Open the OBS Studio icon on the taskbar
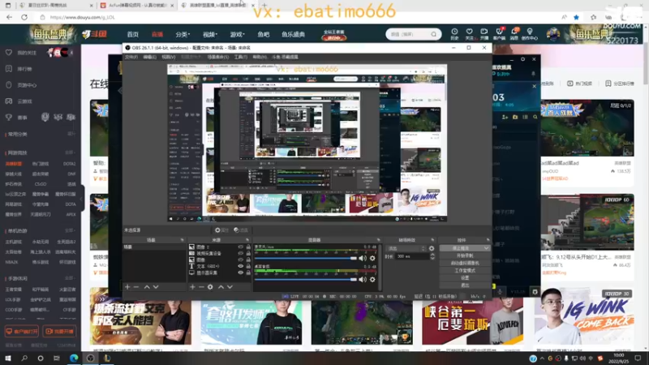 coord(90,358)
